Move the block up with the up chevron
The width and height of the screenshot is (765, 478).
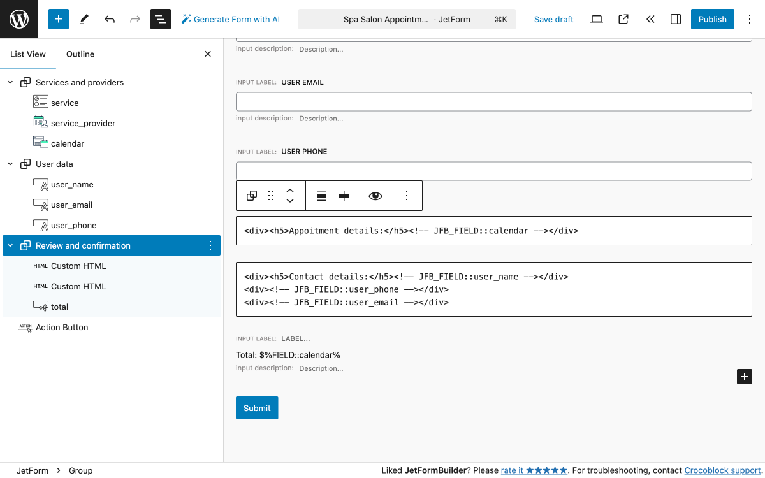point(290,191)
